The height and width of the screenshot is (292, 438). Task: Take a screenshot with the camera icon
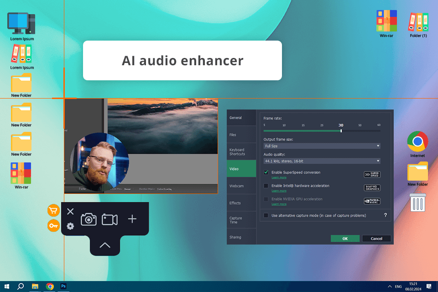[89, 219]
